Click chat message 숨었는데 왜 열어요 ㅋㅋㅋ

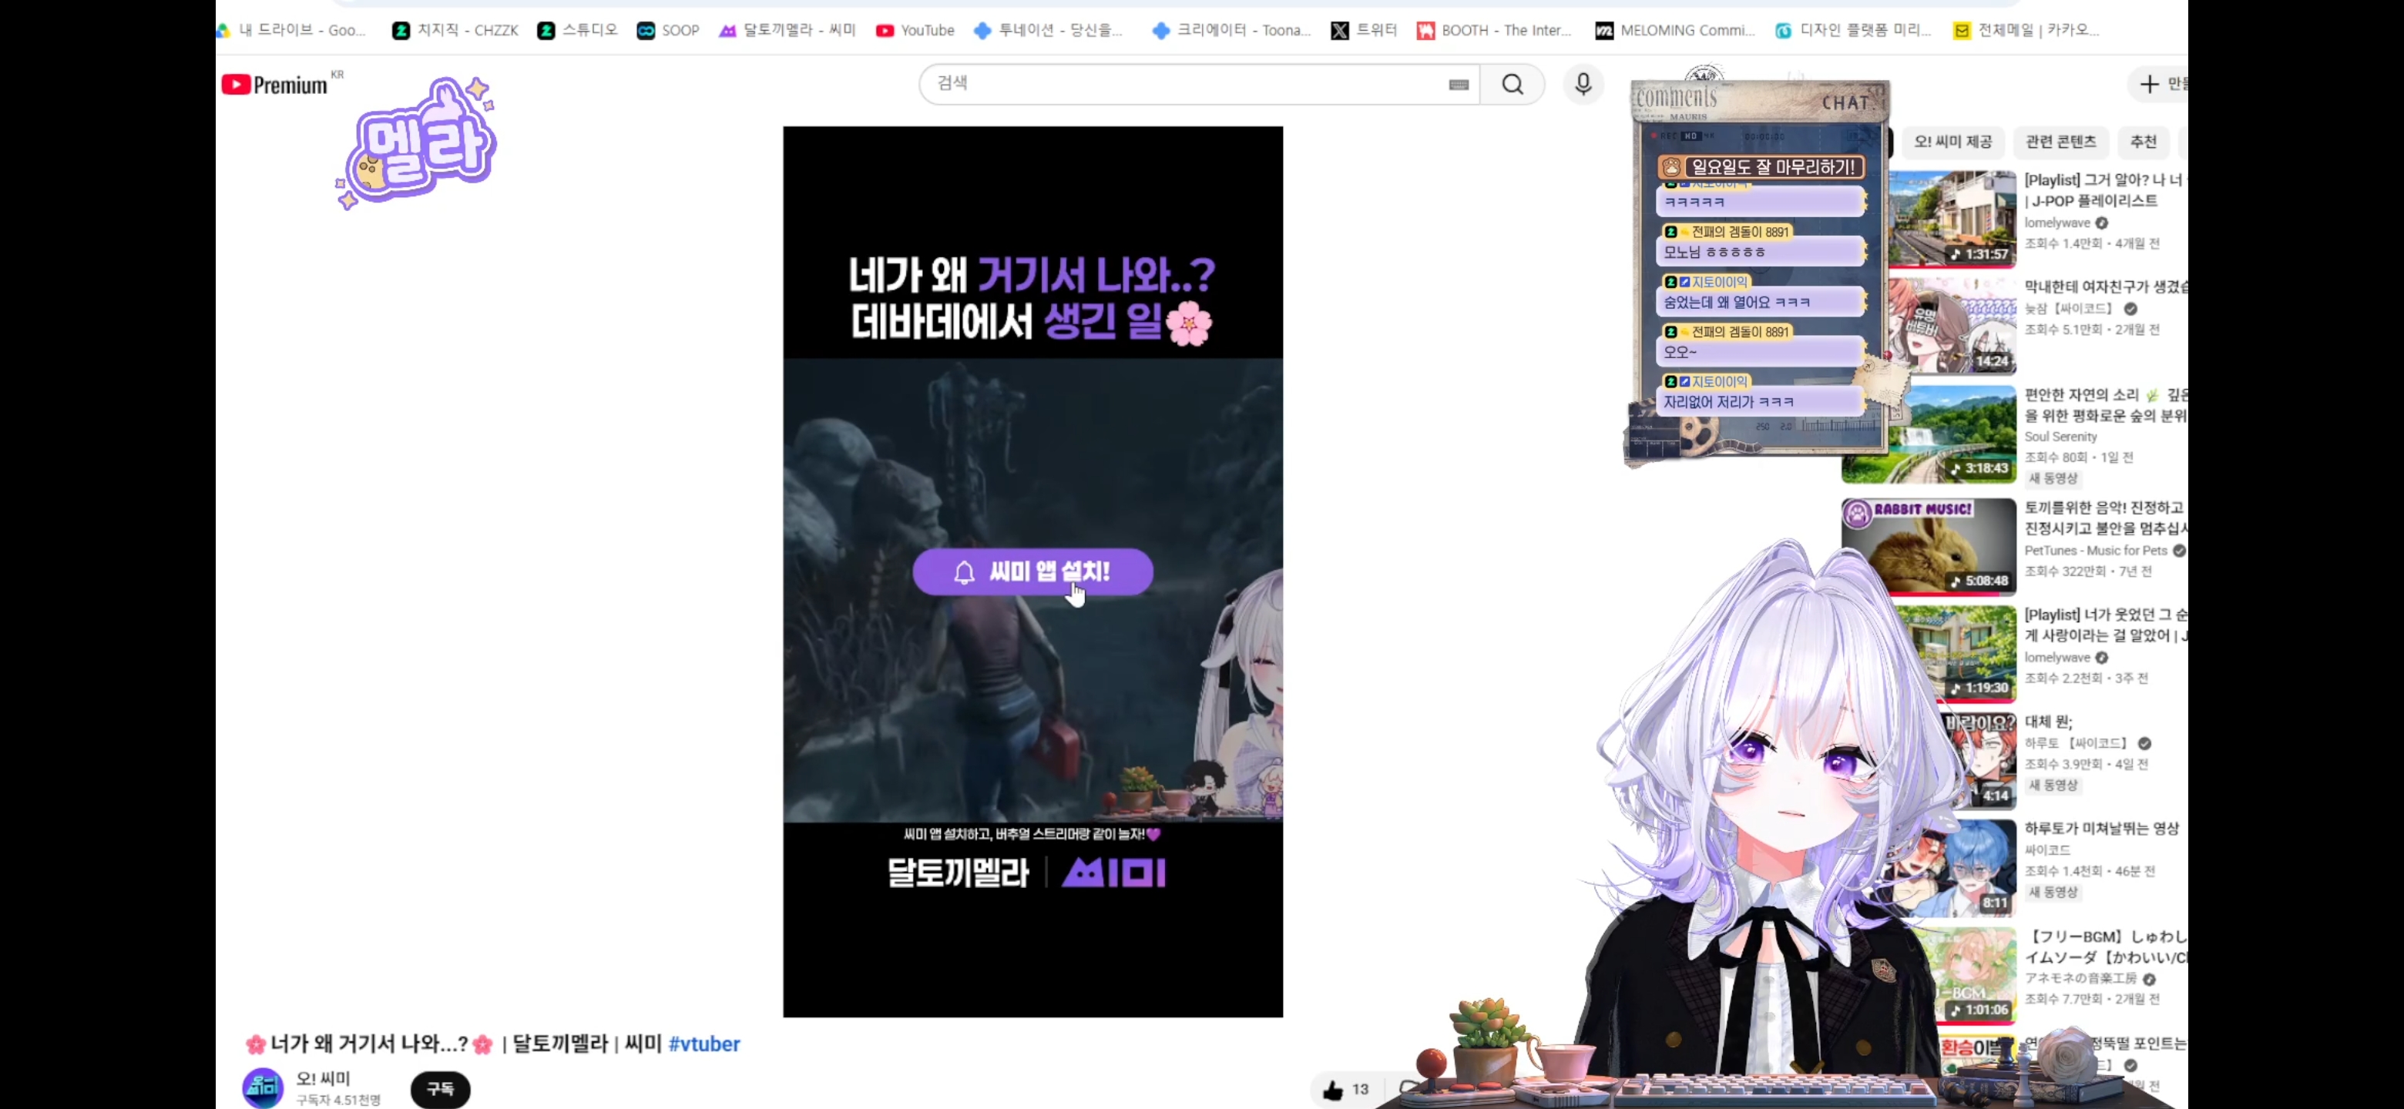click(1761, 302)
